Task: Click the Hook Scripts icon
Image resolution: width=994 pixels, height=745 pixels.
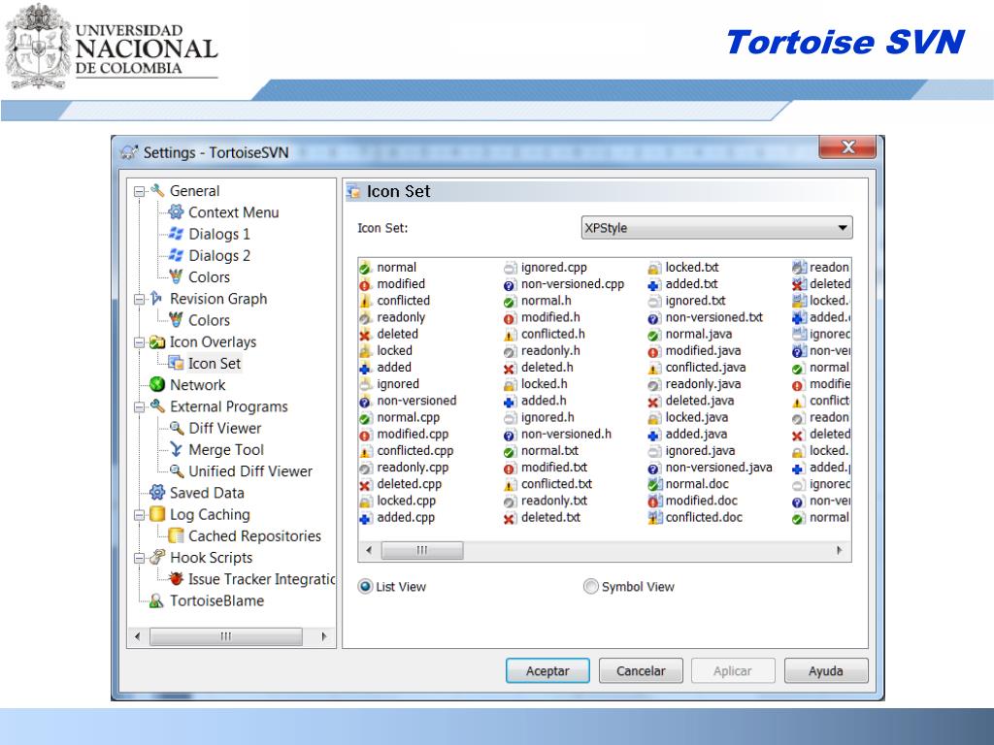Action: click(x=156, y=558)
